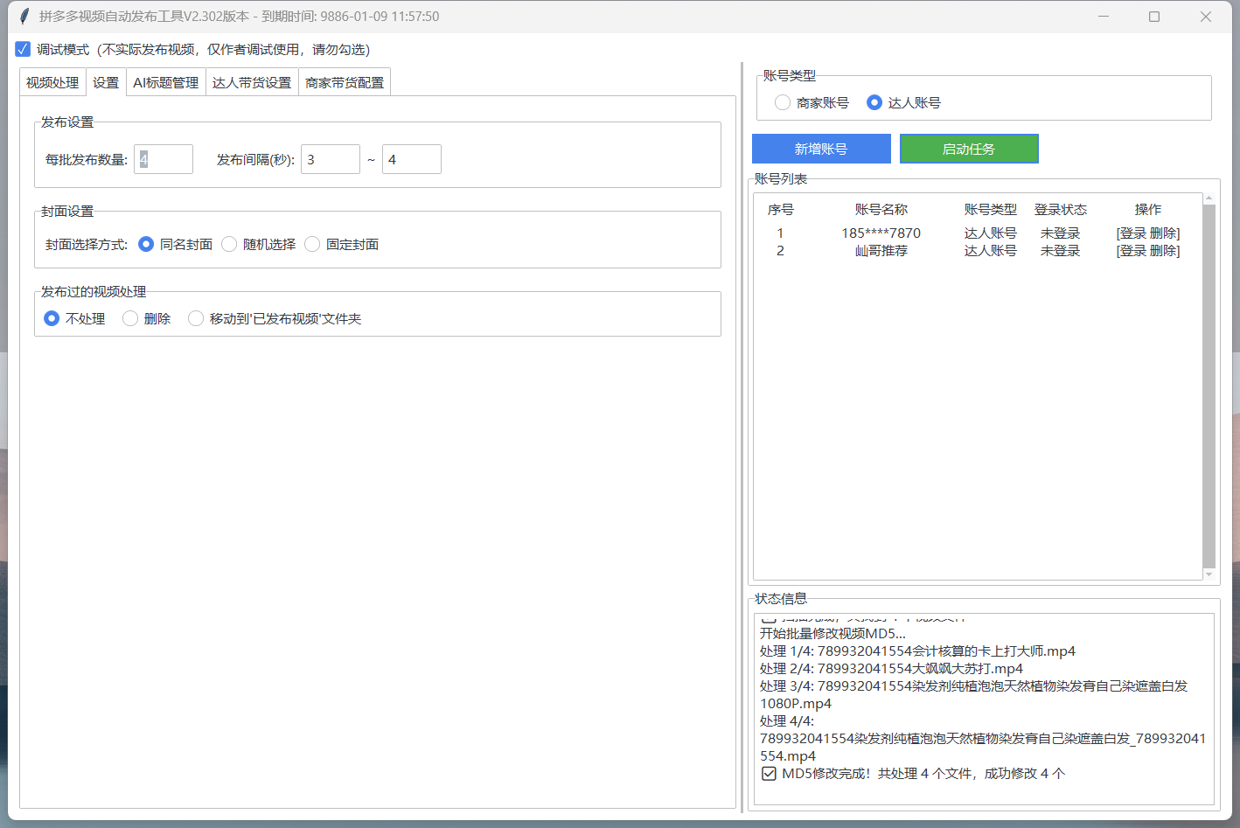The height and width of the screenshot is (828, 1240).
Task: Click log line 处理 2/4 大飒飒大苏打.mp4
Action: tap(891, 669)
